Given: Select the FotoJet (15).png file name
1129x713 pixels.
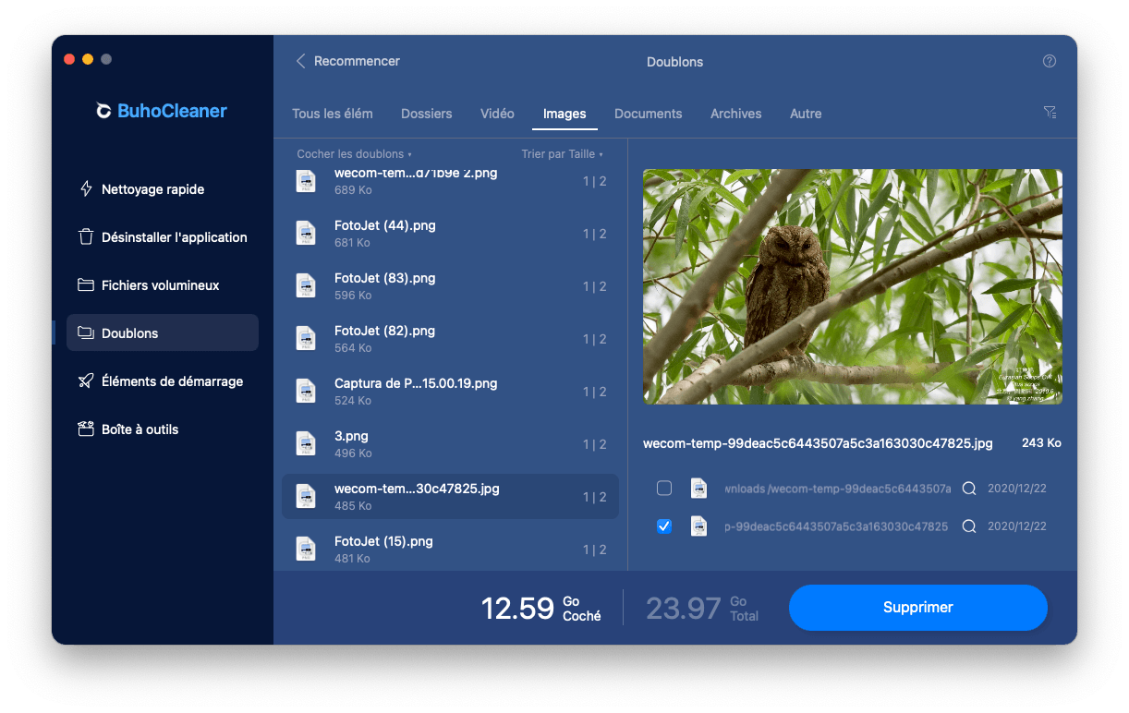Looking at the screenshot, I should pos(384,541).
